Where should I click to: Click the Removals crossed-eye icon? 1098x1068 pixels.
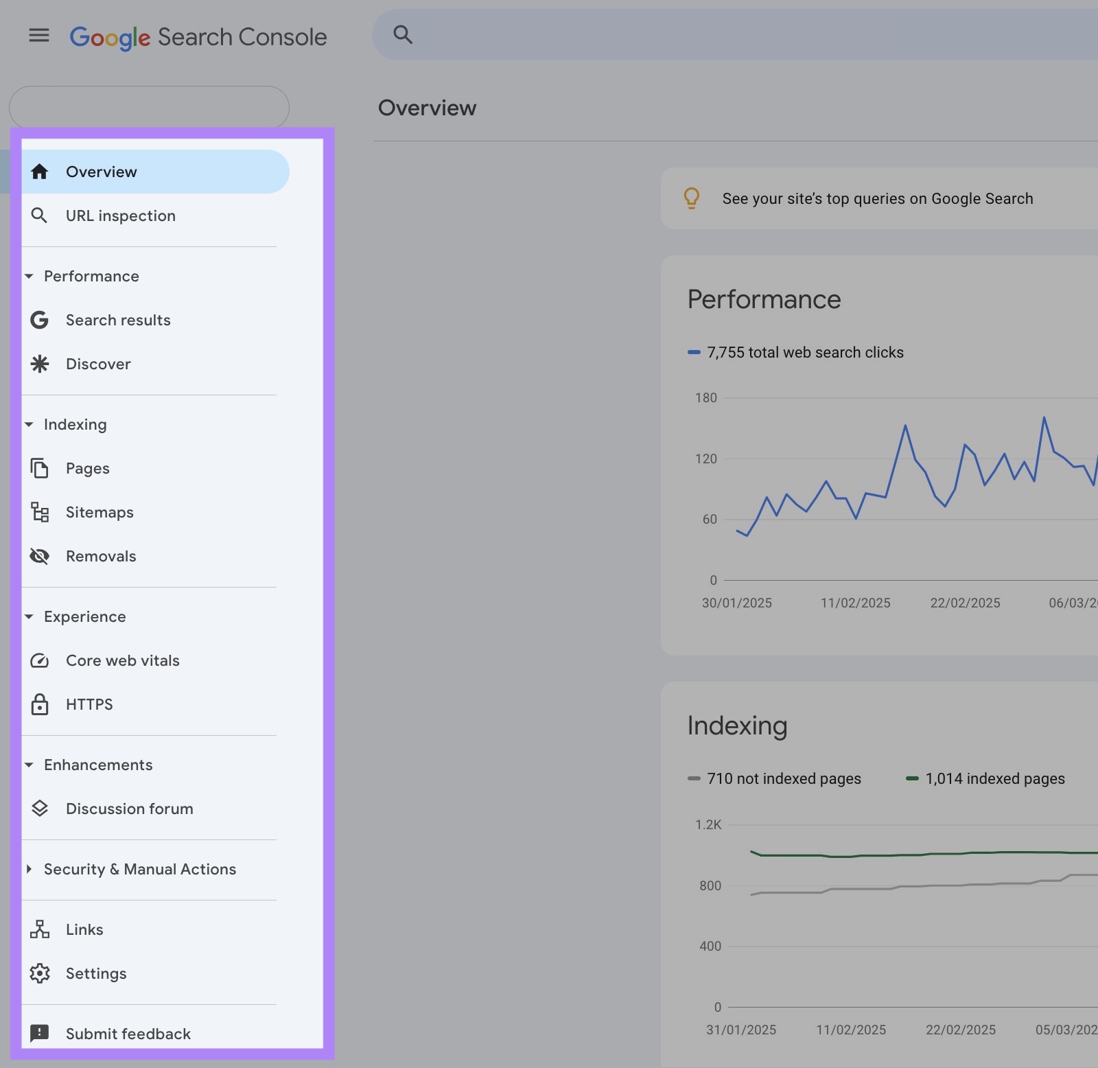coord(39,556)
